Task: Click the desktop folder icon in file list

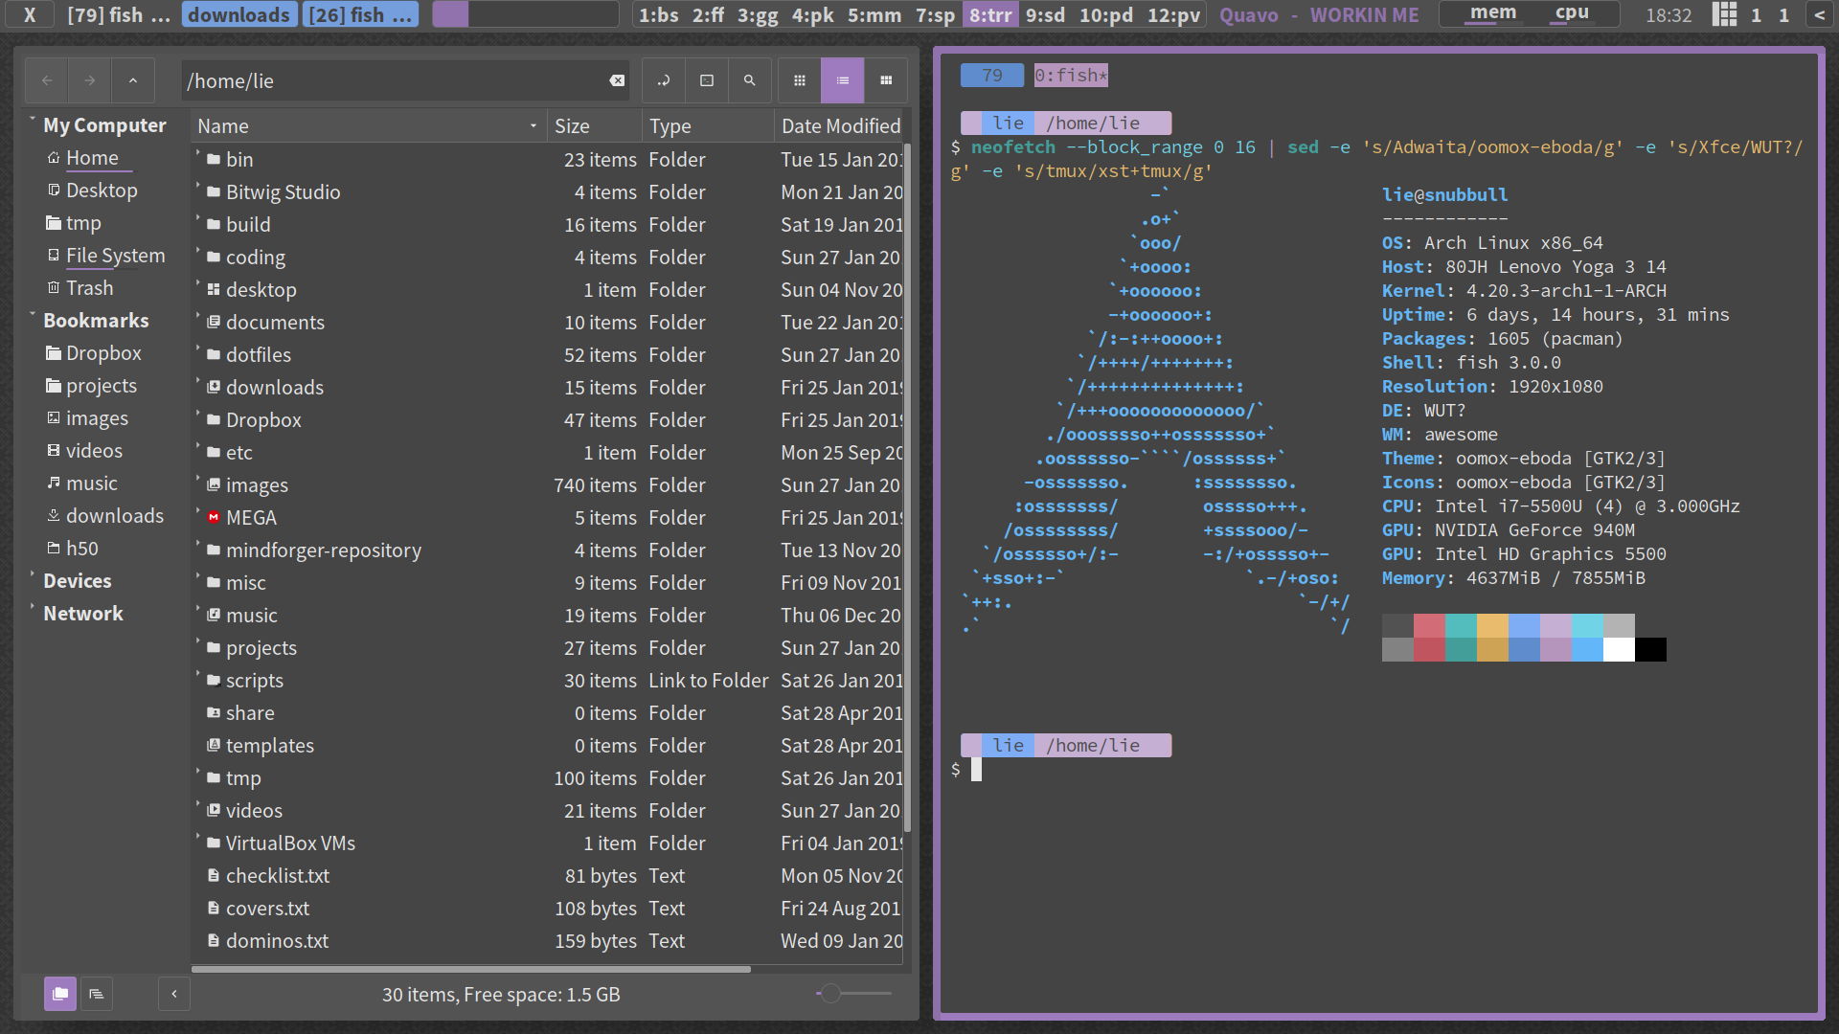Action: [x=214, y=290]
